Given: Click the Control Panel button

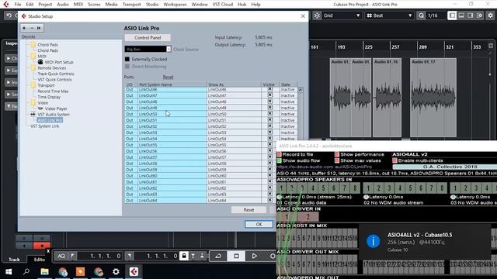Looking at the screenshot, I should coord(148,38).
